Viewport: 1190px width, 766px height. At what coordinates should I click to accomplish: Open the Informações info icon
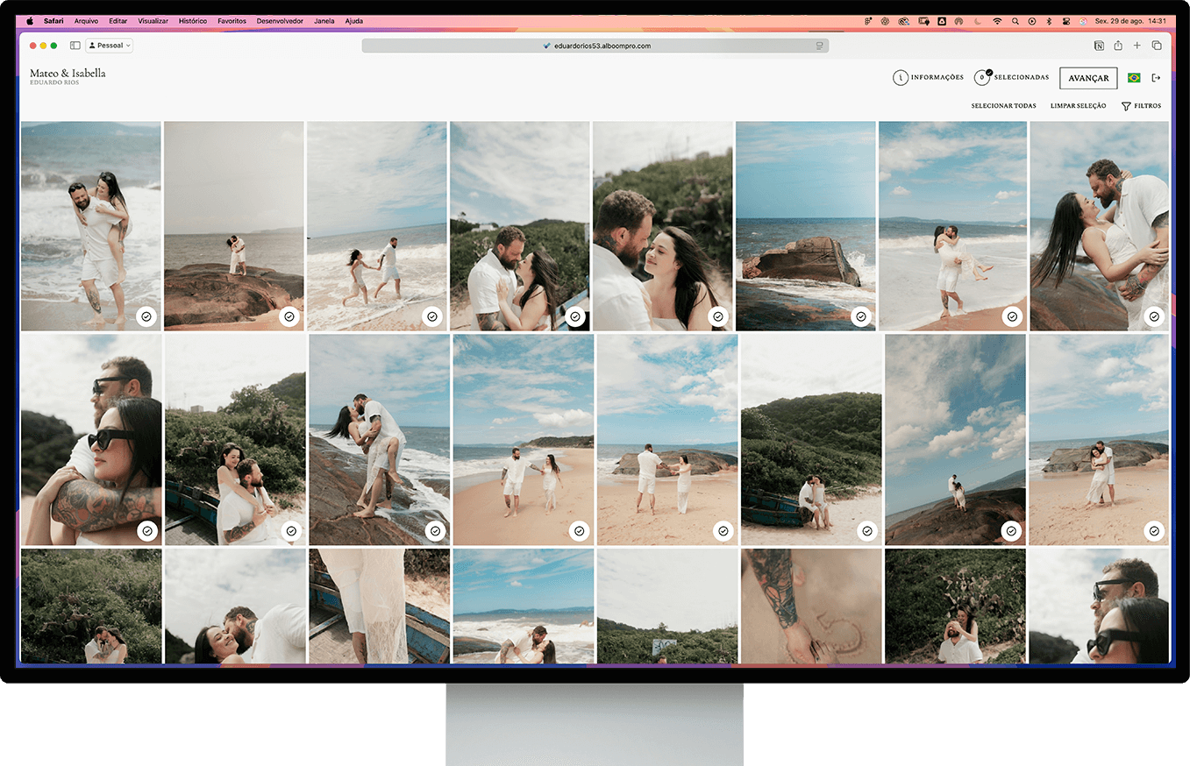(901, 78)
